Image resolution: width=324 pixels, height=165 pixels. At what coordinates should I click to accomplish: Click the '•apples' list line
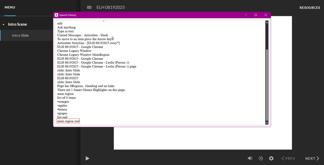coord(62,106)
